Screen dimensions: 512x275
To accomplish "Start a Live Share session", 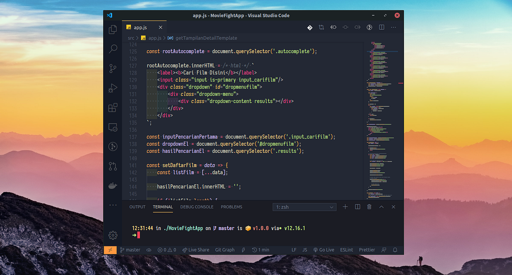I will (196, 250).
